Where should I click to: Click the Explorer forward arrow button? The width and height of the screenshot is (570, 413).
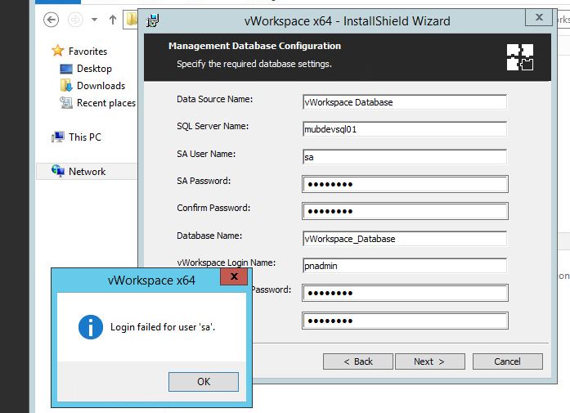pos(75,20)
